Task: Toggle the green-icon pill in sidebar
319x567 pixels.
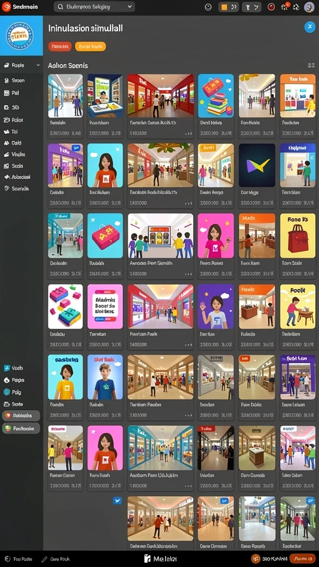Action: 21,428
